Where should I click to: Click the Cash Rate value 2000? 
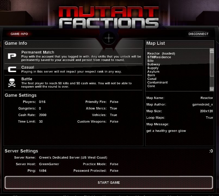[x=43, y=115]
